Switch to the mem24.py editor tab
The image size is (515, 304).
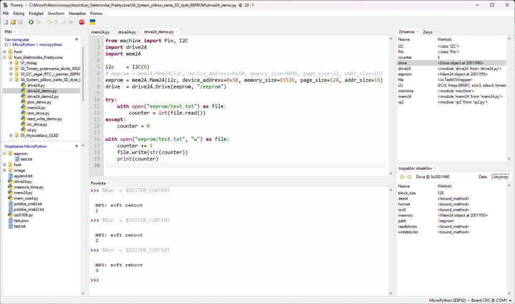point(100,32)
